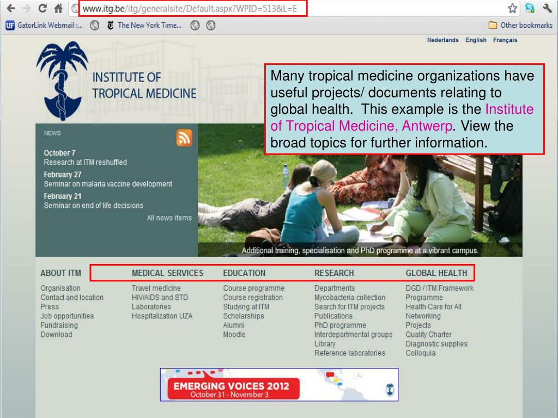The width and height of the screenshot is (558, 418).
Task: Open The New York Times bookmark
Action: click(x=144, y=25)
